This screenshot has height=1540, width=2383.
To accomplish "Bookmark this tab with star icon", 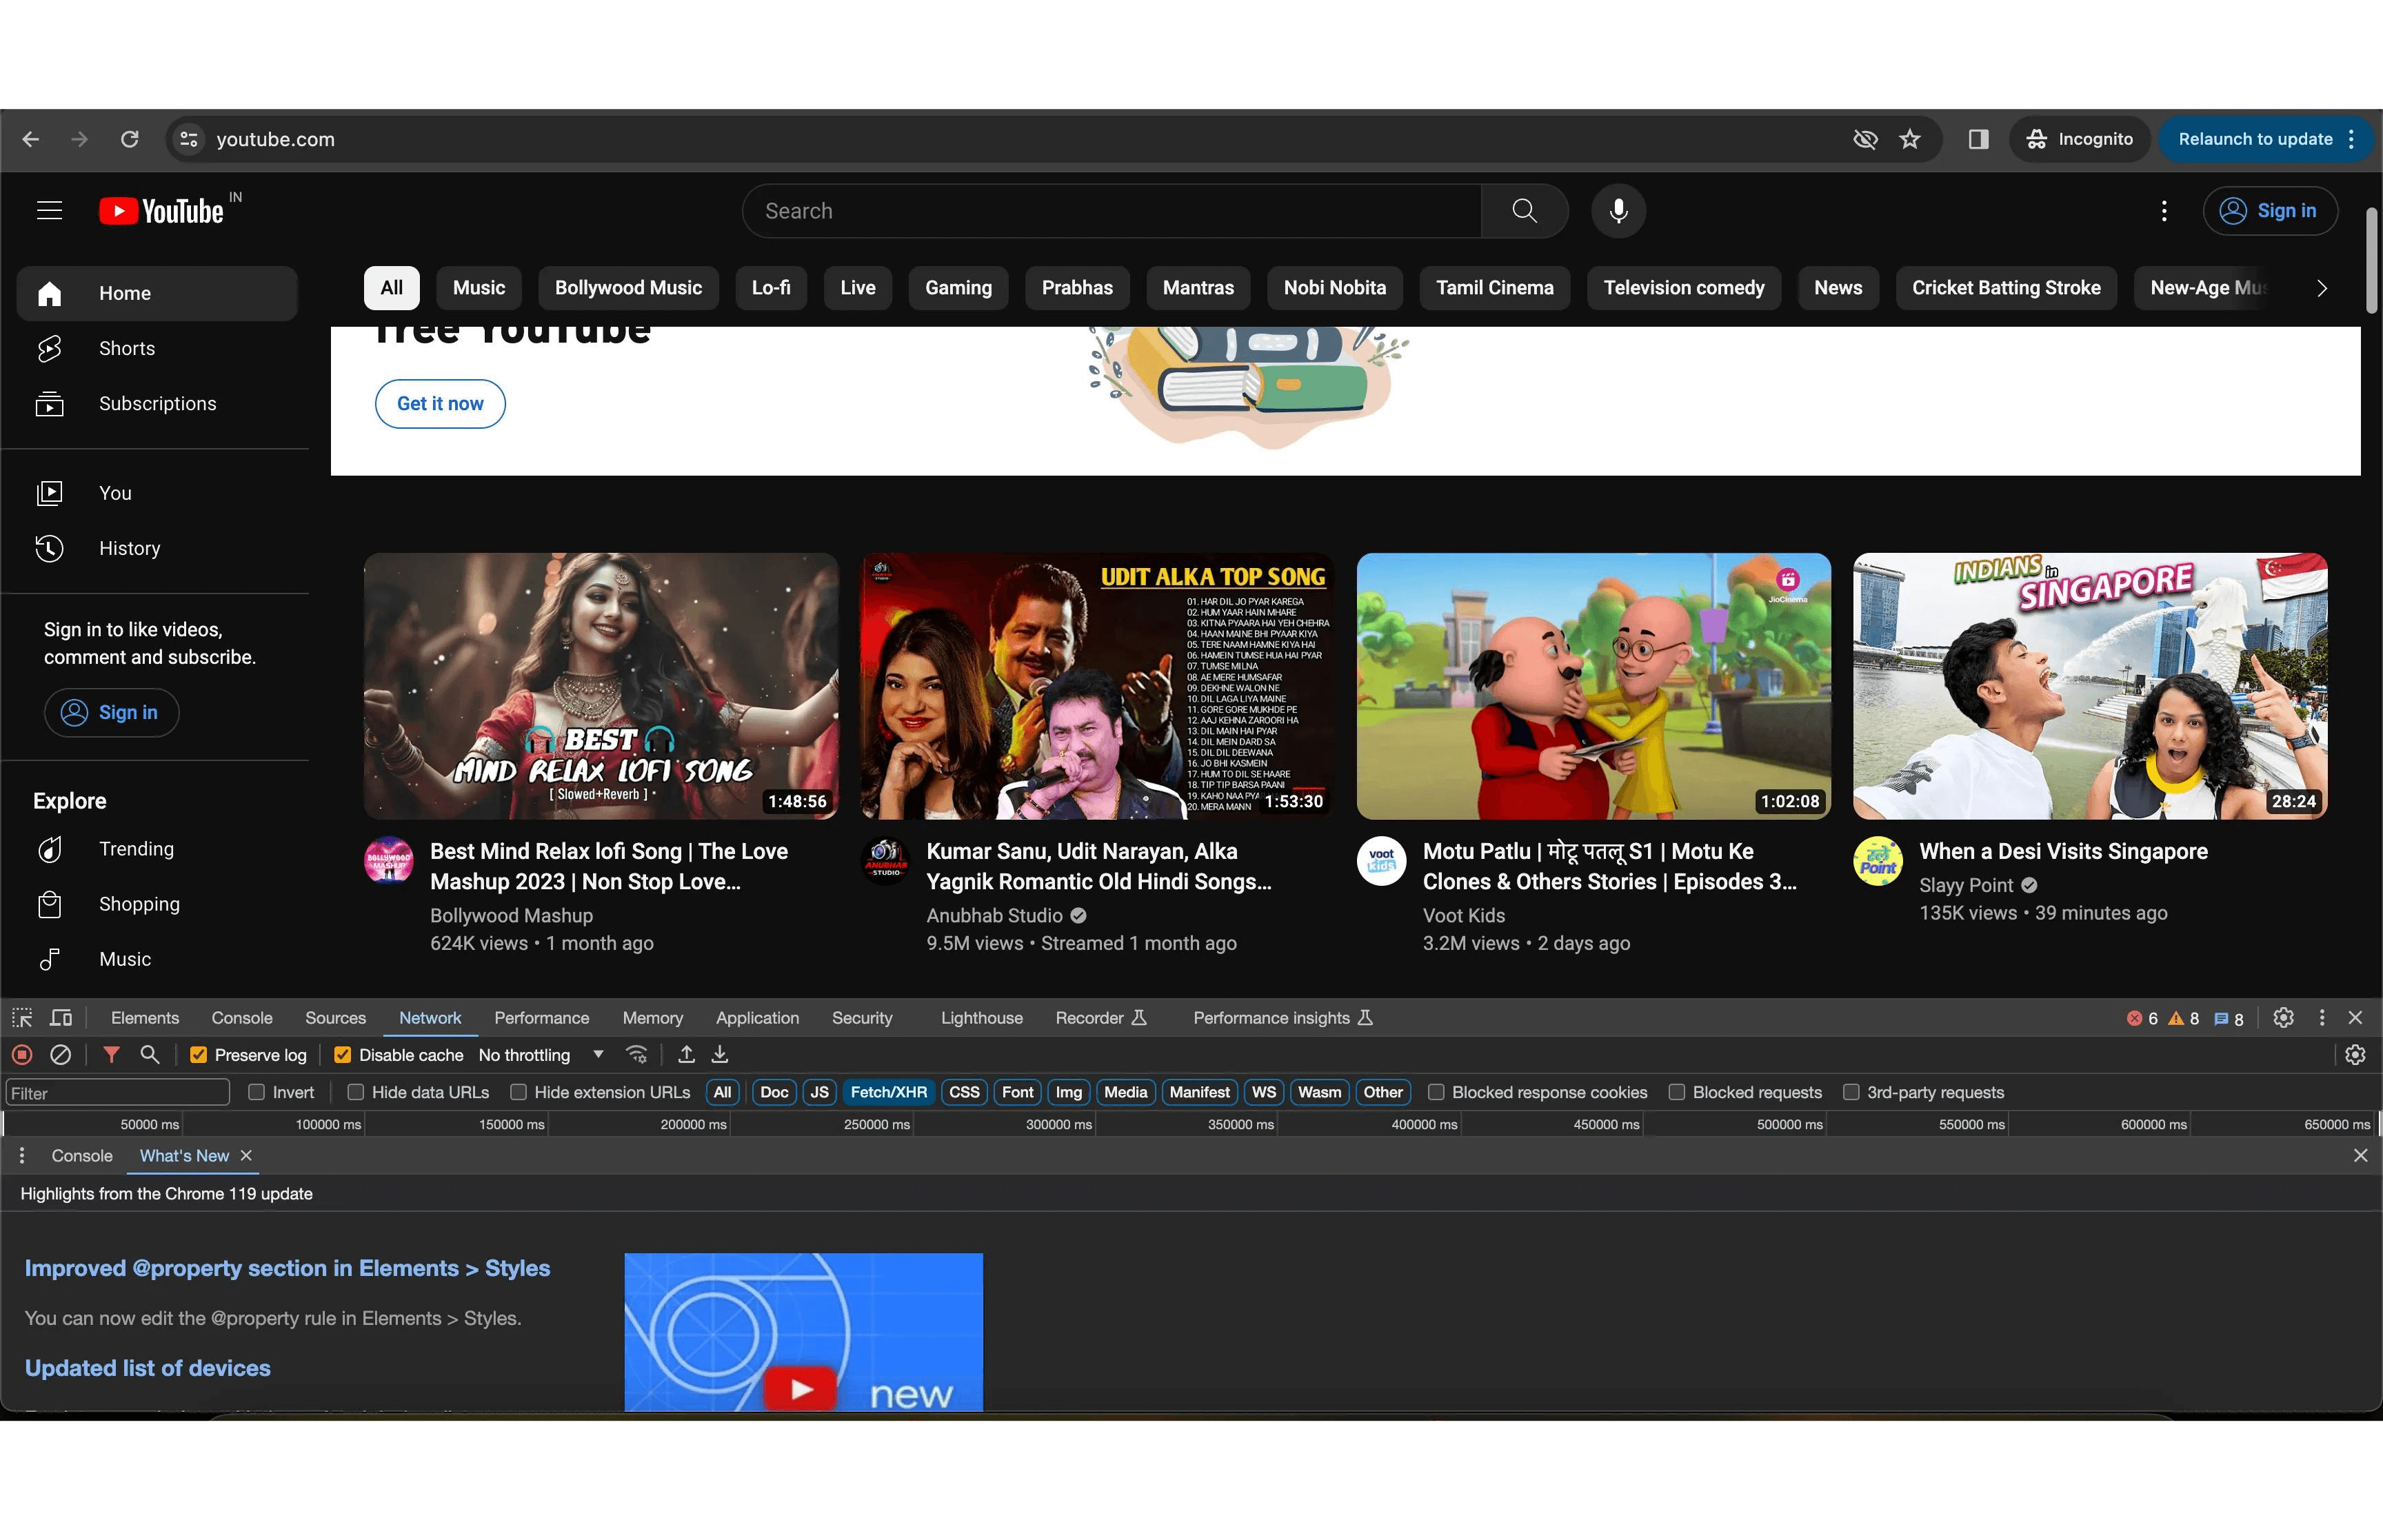I will pyautogui.click(x=1910, y=139).
